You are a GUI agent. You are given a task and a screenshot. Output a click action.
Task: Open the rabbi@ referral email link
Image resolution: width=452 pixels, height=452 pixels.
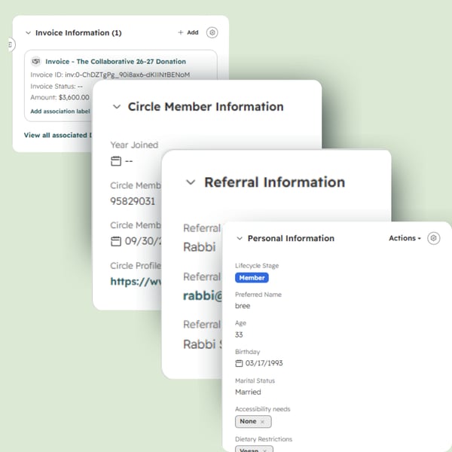point(203,295)
